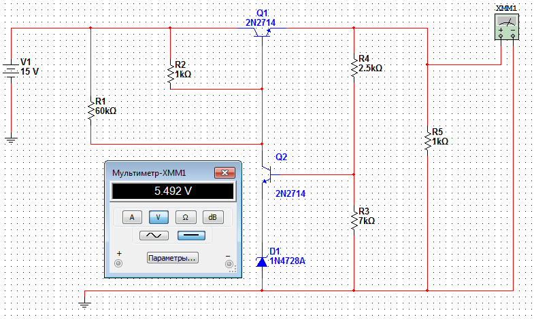The width and height of the screenshot is (534, 319).
Task: Click the XMM1 instrument label
Action: 506,9
